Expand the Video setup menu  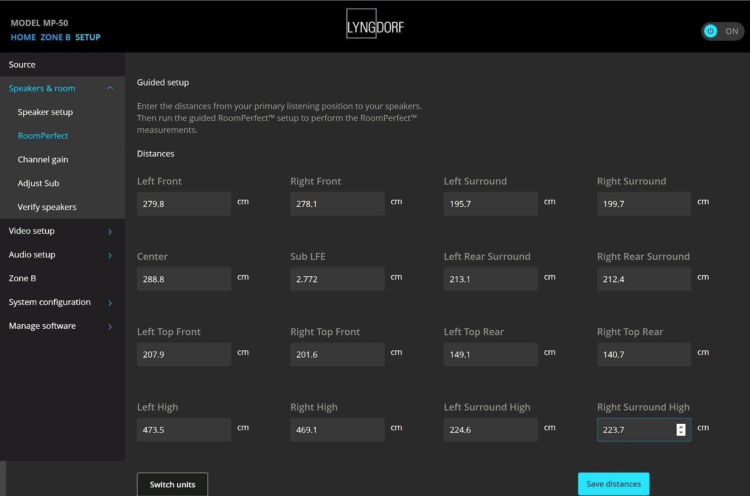tap(110, 232)
